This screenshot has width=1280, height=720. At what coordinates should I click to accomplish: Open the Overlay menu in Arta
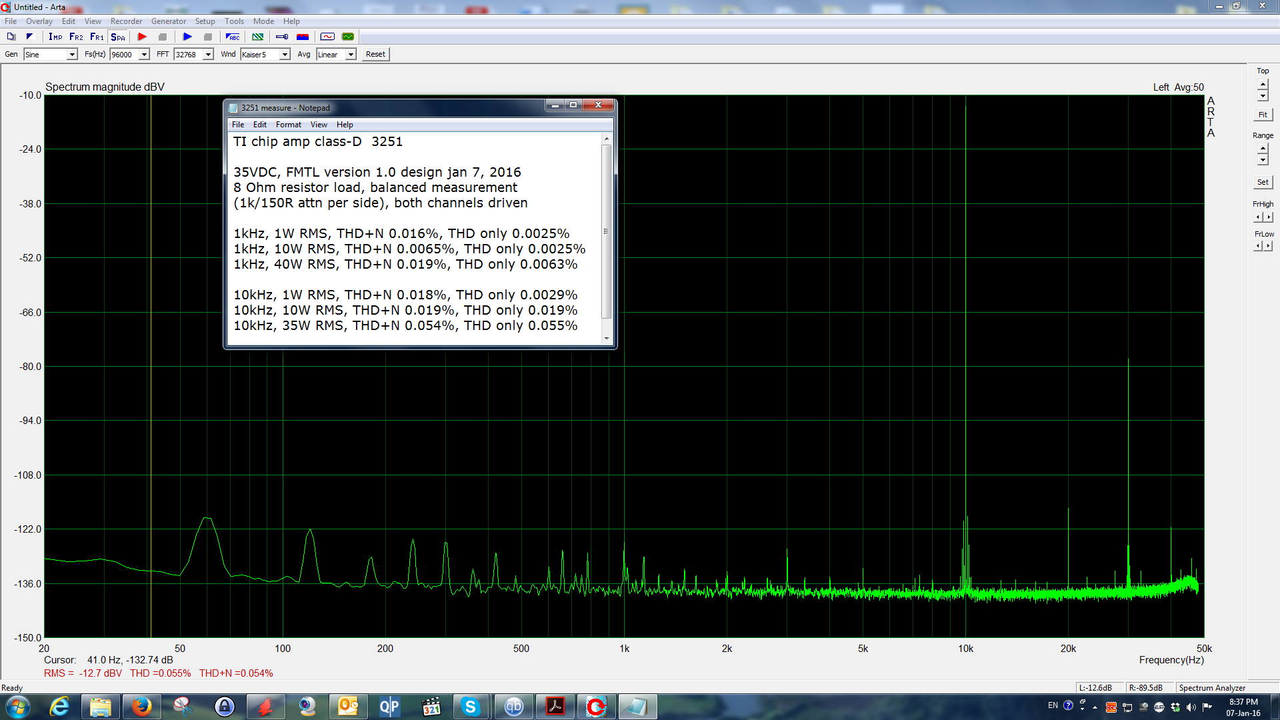(x=39, y=21)
